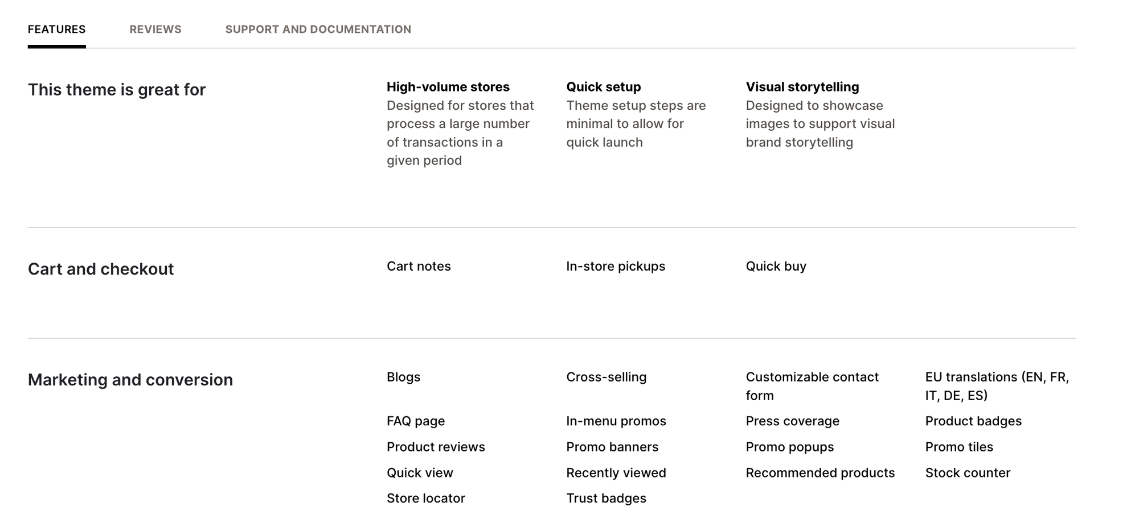Select the Stock counter feature
This screenshot has height=523, width=1139.
968,472
